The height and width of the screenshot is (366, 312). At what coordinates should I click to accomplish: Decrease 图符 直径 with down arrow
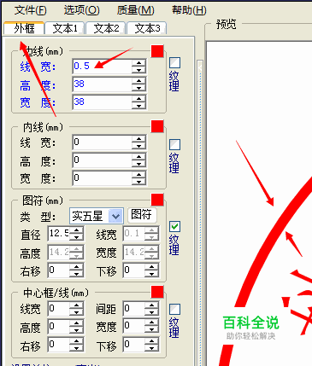pyautogui.click(x=76, y=237)
